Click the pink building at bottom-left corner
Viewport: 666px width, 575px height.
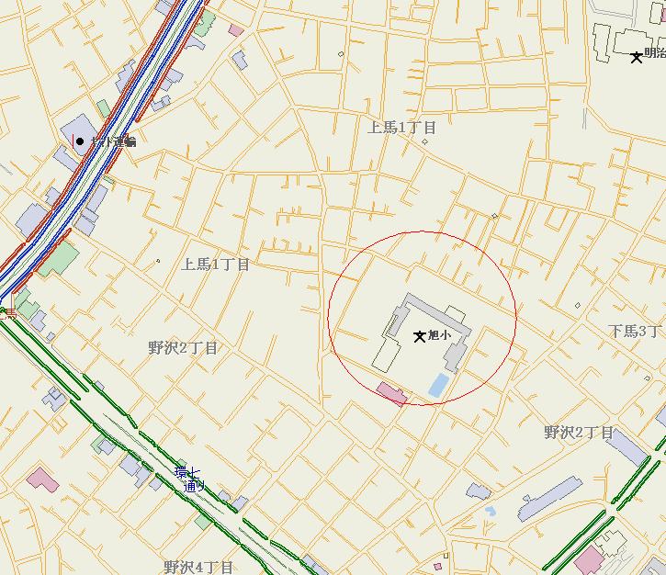(42, 479)
